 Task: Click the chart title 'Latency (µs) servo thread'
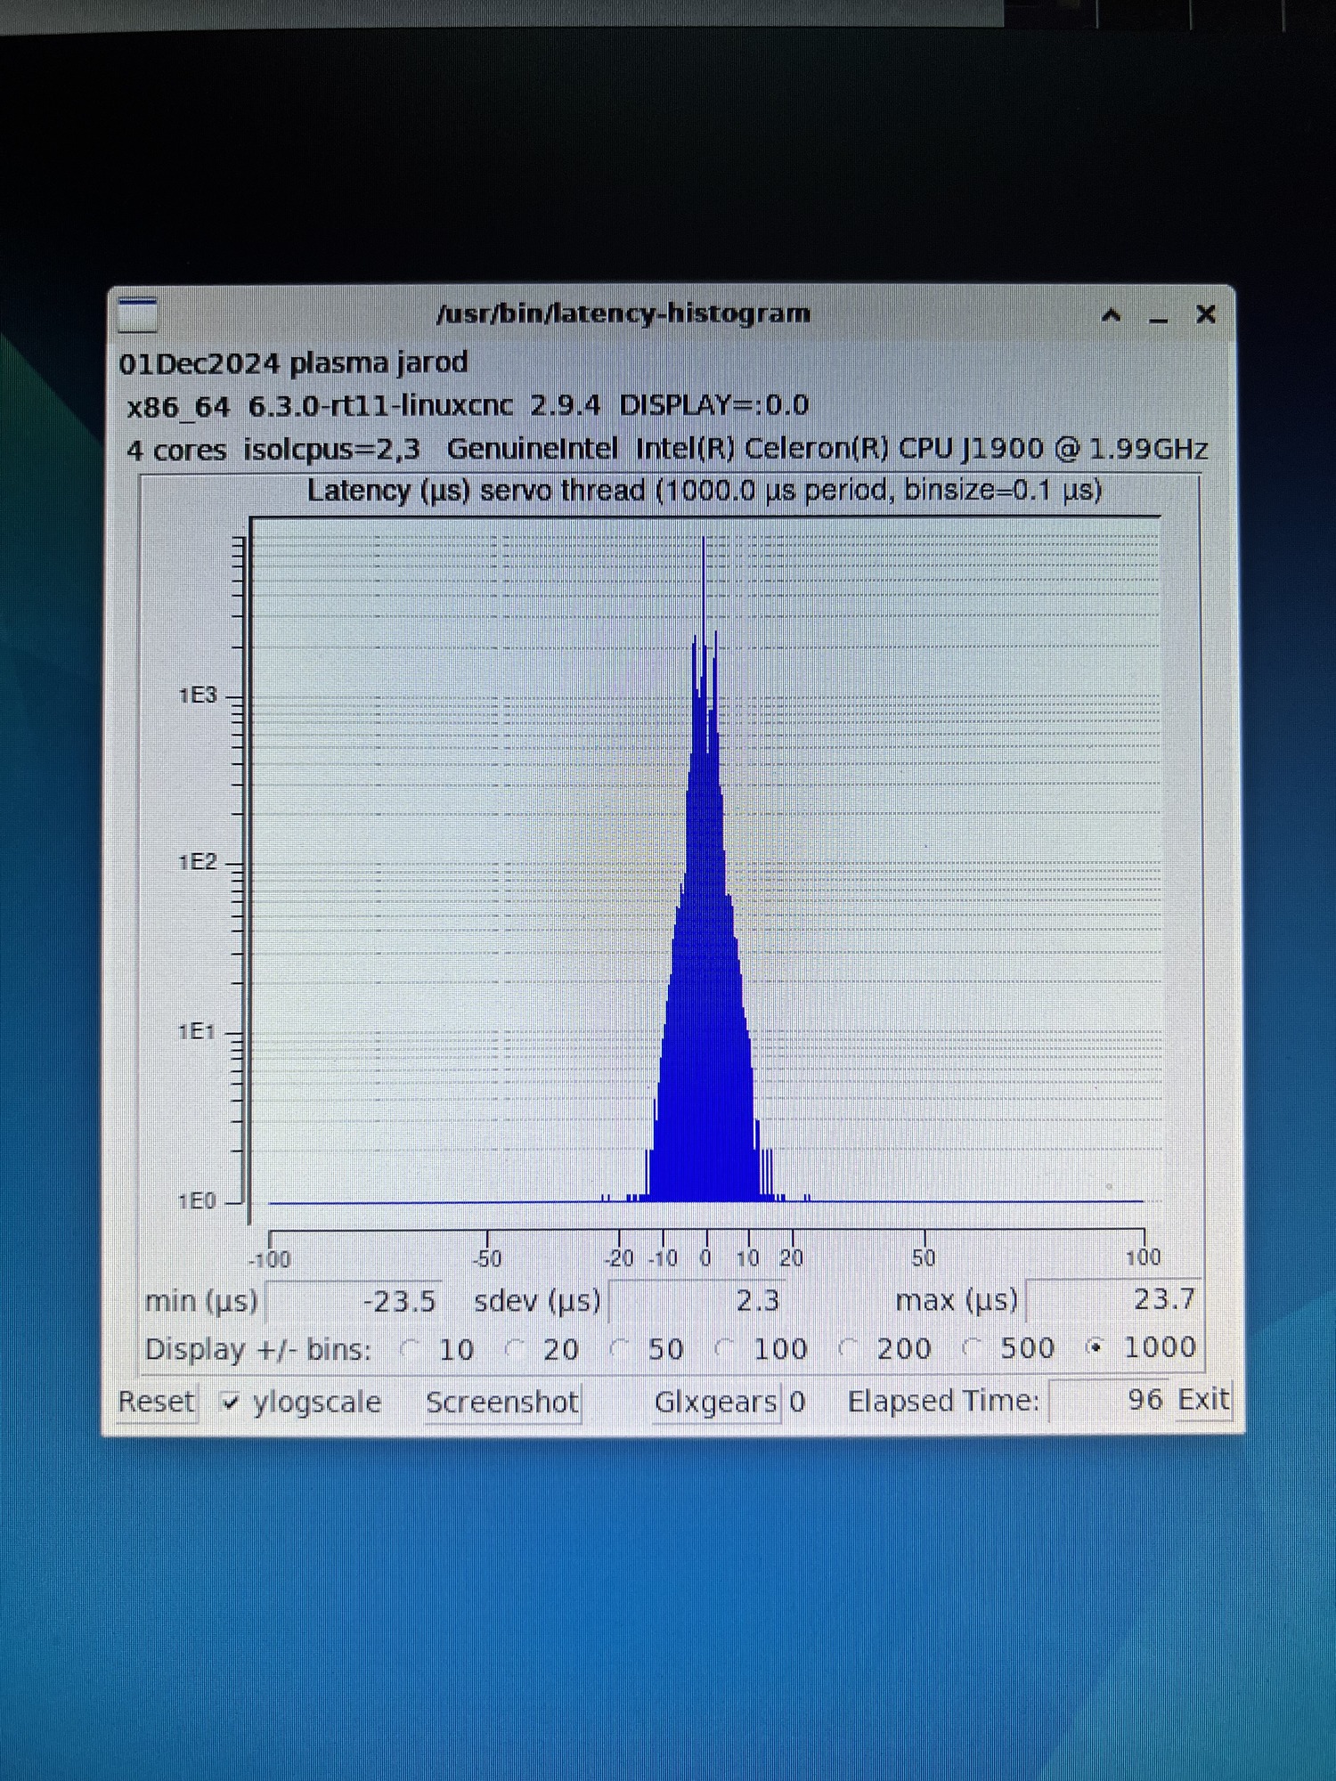tap(476, 492)
